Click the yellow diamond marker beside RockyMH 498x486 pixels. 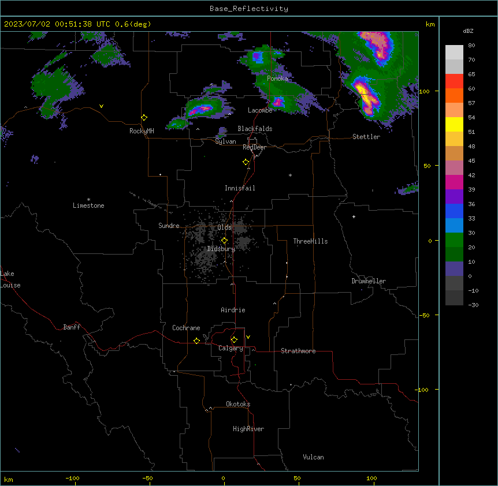(144, 118)
